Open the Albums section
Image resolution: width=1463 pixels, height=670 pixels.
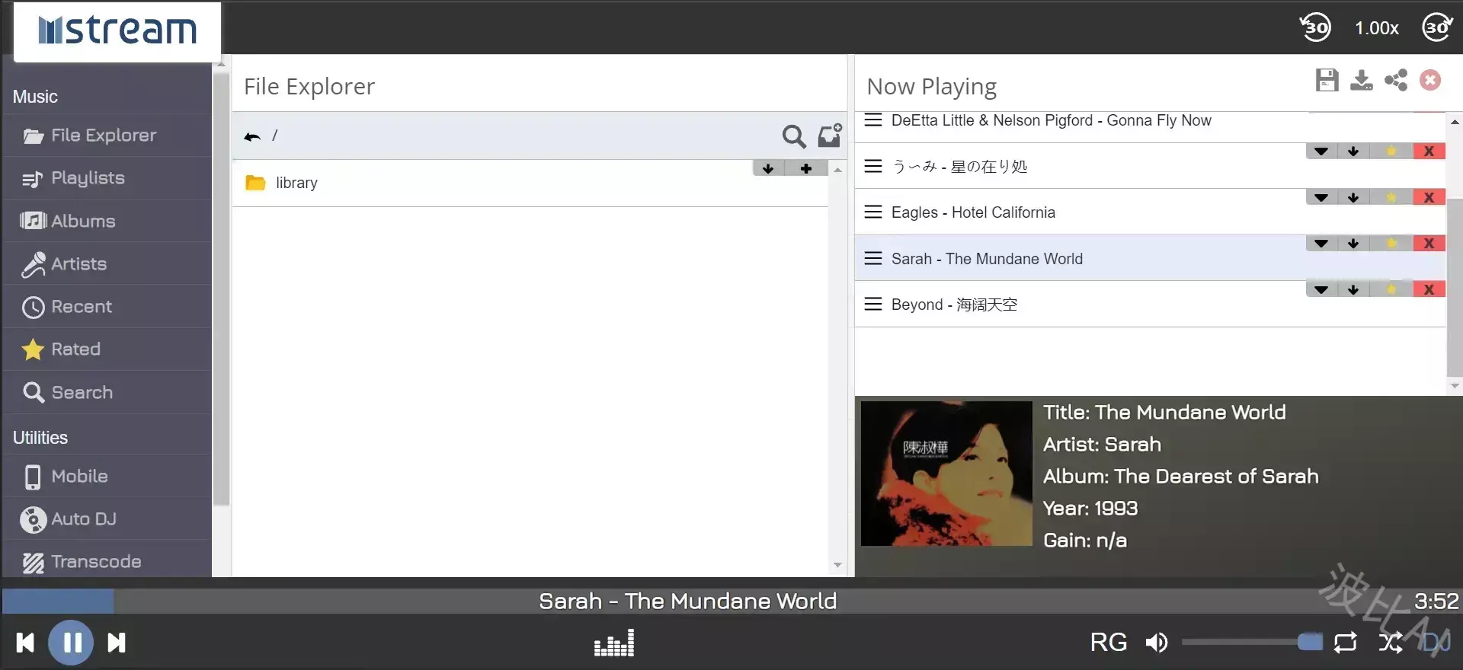[107, 221]
